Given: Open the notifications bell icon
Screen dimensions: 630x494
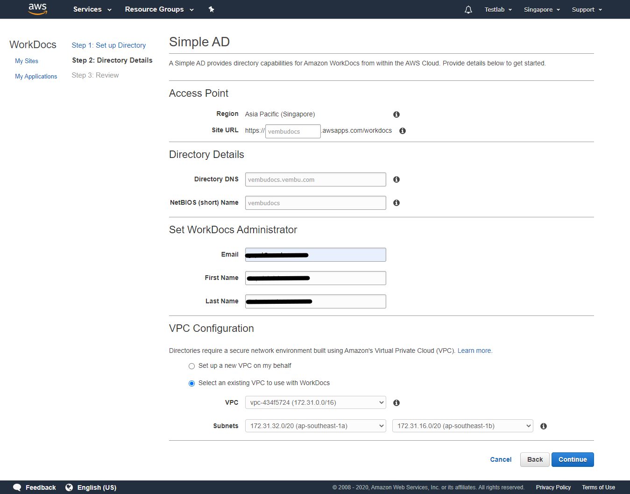Looking at the screenshot, I should 468,9.
